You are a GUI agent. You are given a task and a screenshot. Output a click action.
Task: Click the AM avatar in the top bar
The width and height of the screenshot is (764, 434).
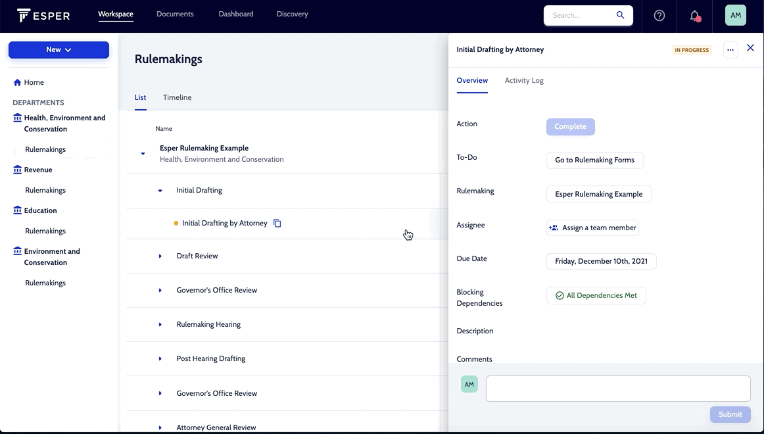(x=734, y=15)
